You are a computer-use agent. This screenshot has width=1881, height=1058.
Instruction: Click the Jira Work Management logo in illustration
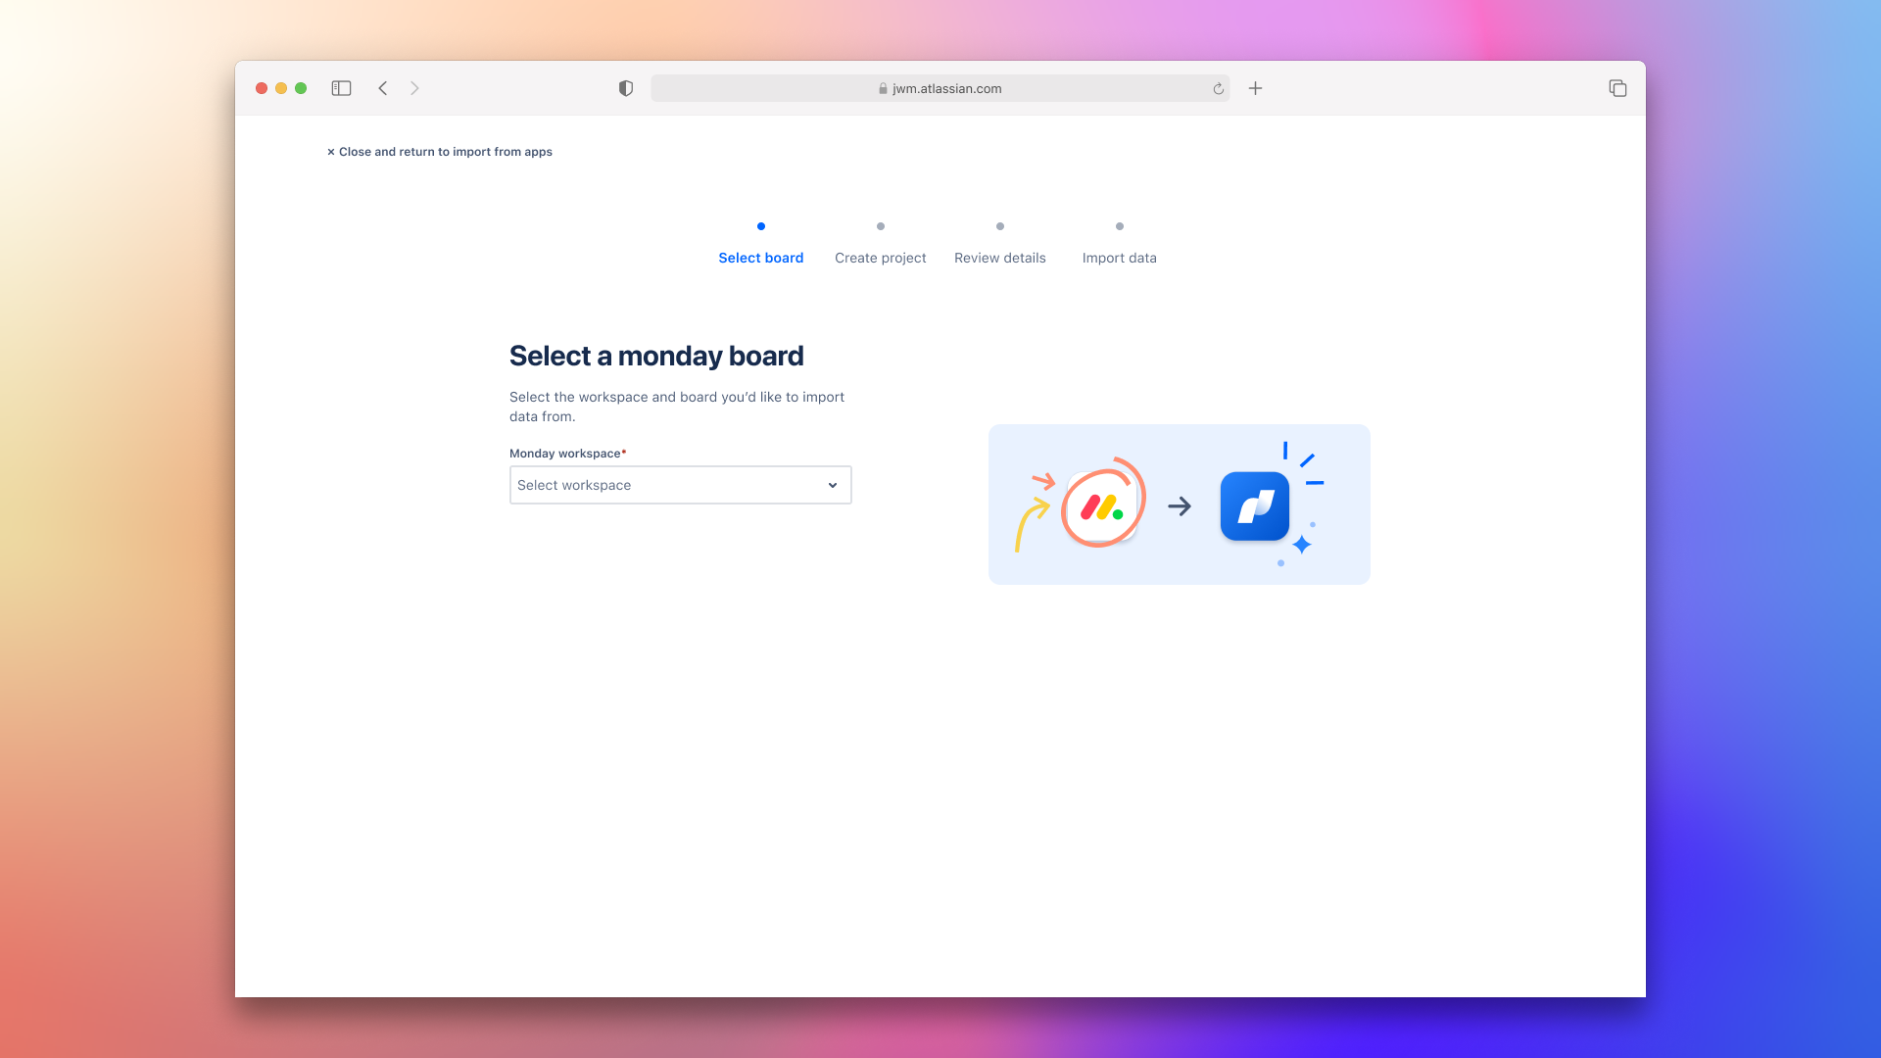(x=1254, y=506)
